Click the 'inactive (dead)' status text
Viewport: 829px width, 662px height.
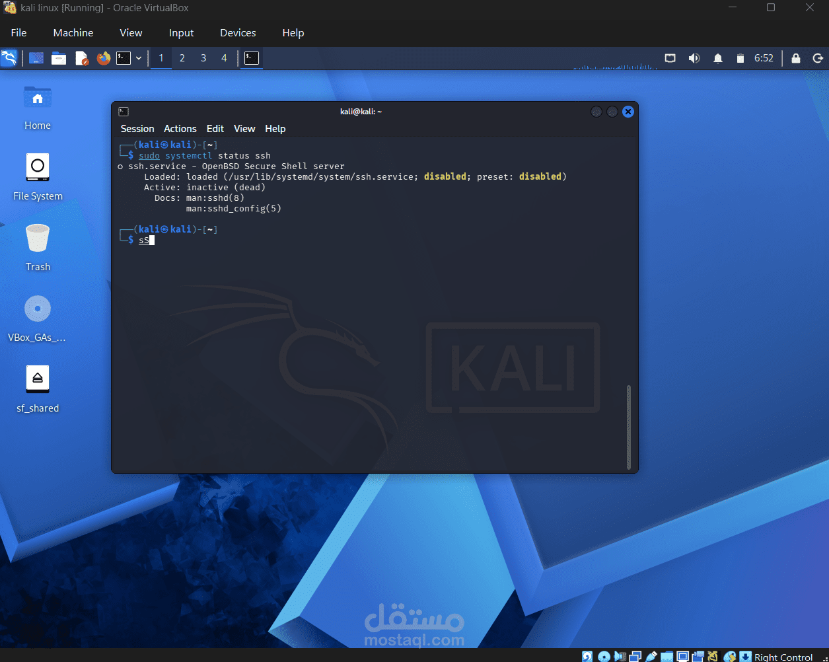(x=226, y=187)
